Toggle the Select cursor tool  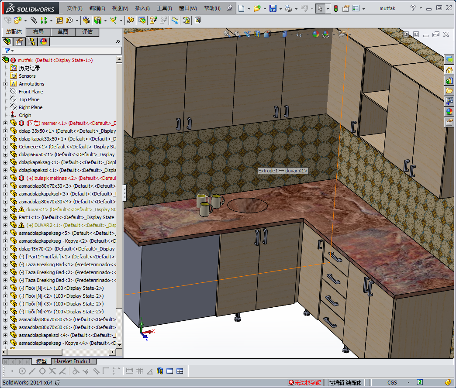(320, 8)
